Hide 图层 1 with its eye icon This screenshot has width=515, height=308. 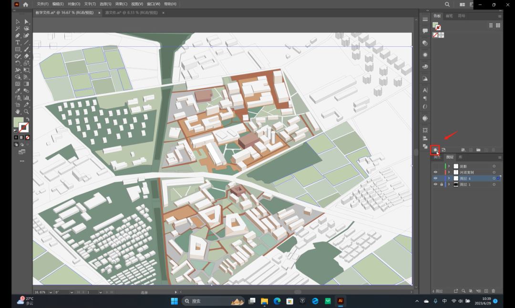pos(435,184)
